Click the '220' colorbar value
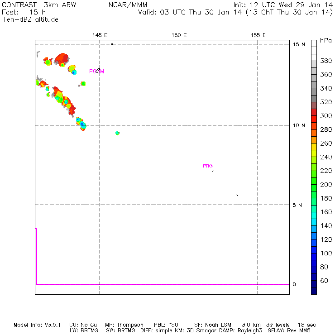The height and width of the screenshot is (335, 335). pyautogui.click(x=326, y=171)
